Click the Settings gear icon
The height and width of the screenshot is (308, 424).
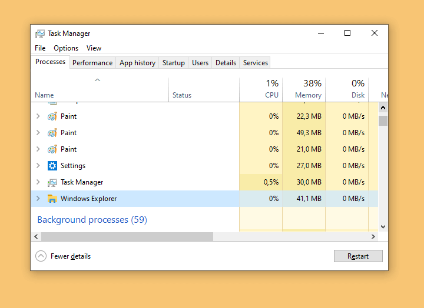(x=52, y=166)
